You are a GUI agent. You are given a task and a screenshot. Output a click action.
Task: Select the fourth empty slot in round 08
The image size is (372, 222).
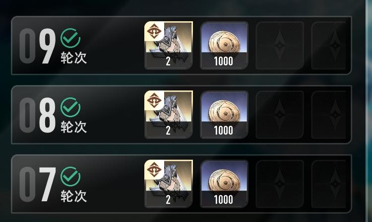[x=328, y=114]
